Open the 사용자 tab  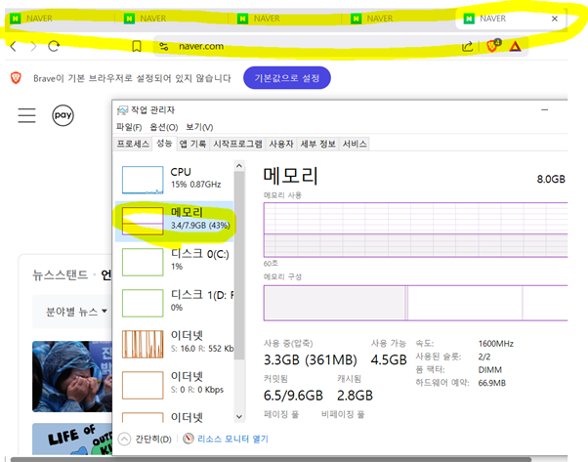(x=281, y=144)
